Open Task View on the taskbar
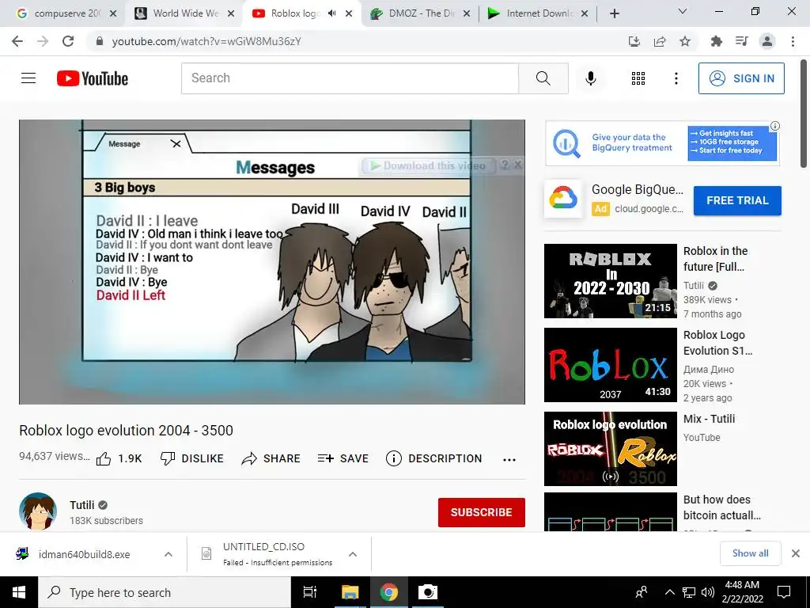This screenshot has width=810, height=608. (310, 592)
